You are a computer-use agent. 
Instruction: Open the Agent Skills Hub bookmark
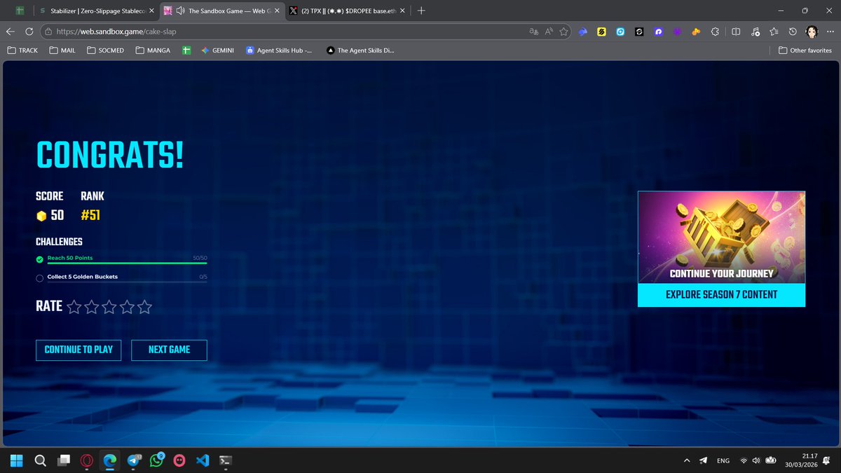pos(279,50)
